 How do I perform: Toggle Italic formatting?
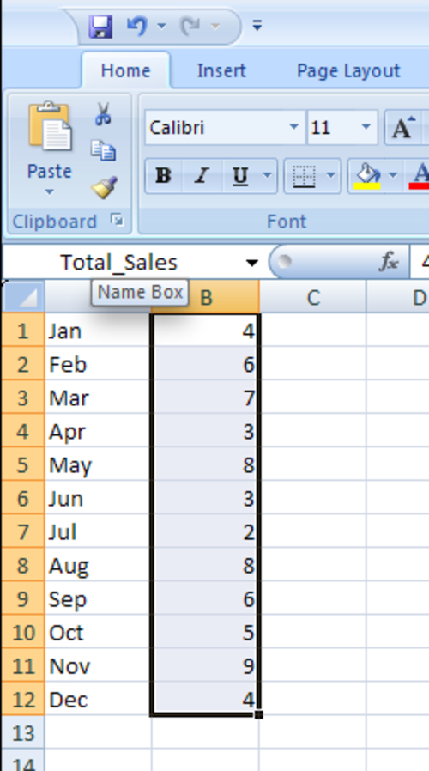202,175
